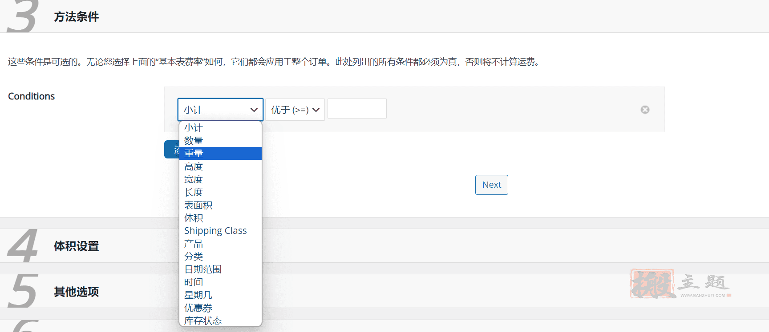This screenshot has width=769, height=332.
Task: Pick 宽度 in the condition list
Action: pyautogui.click(x=220, y=179)
